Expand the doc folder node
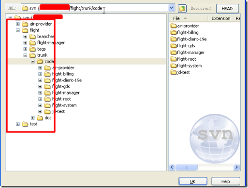Image resolution: width=248 pixels, height=188 pixels. [32, 118]
